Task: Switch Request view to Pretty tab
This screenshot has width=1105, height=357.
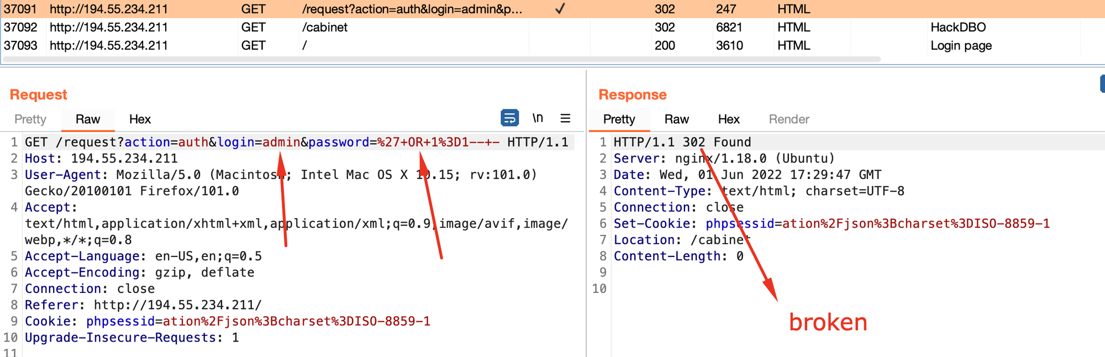Action: pyautogui.click(x=30, y=119)
